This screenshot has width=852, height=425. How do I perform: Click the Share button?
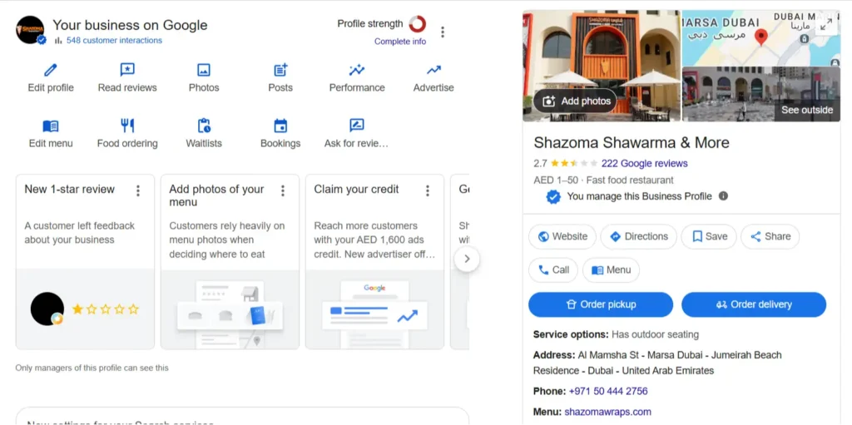click(x=770, y=236)
